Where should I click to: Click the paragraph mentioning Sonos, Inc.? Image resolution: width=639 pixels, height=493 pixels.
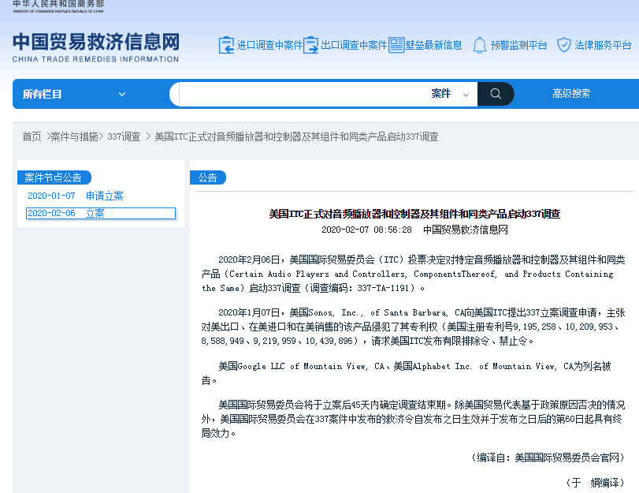pyautogui.click(x=413, y=327)
